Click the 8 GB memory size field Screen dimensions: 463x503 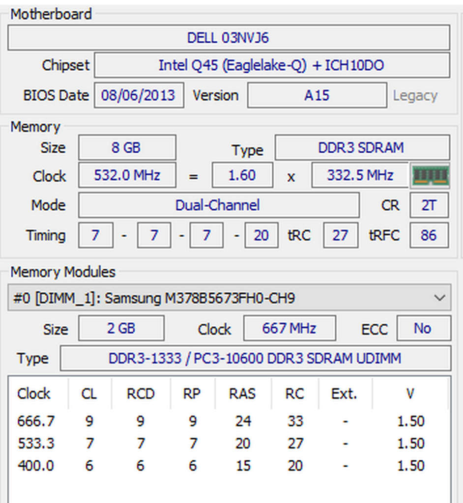(126, 148)
